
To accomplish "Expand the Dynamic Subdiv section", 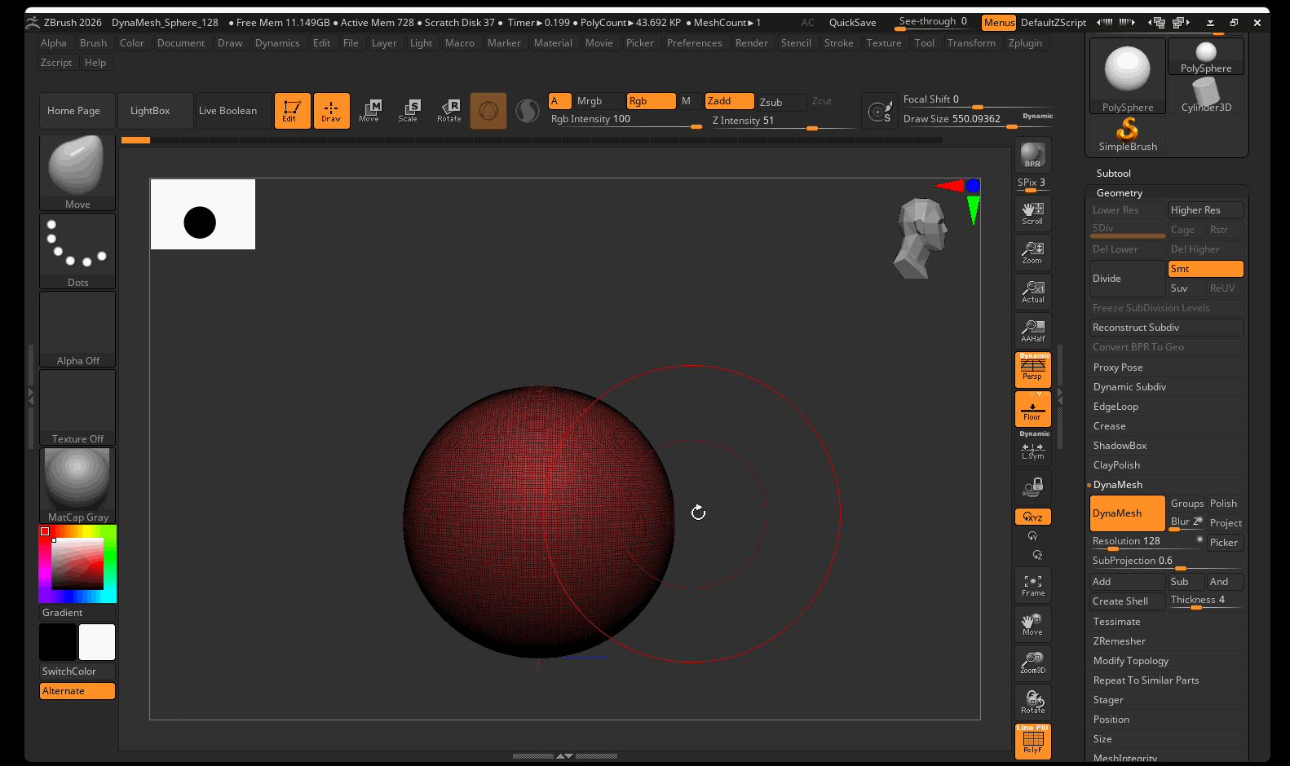I will (1129, 387).
